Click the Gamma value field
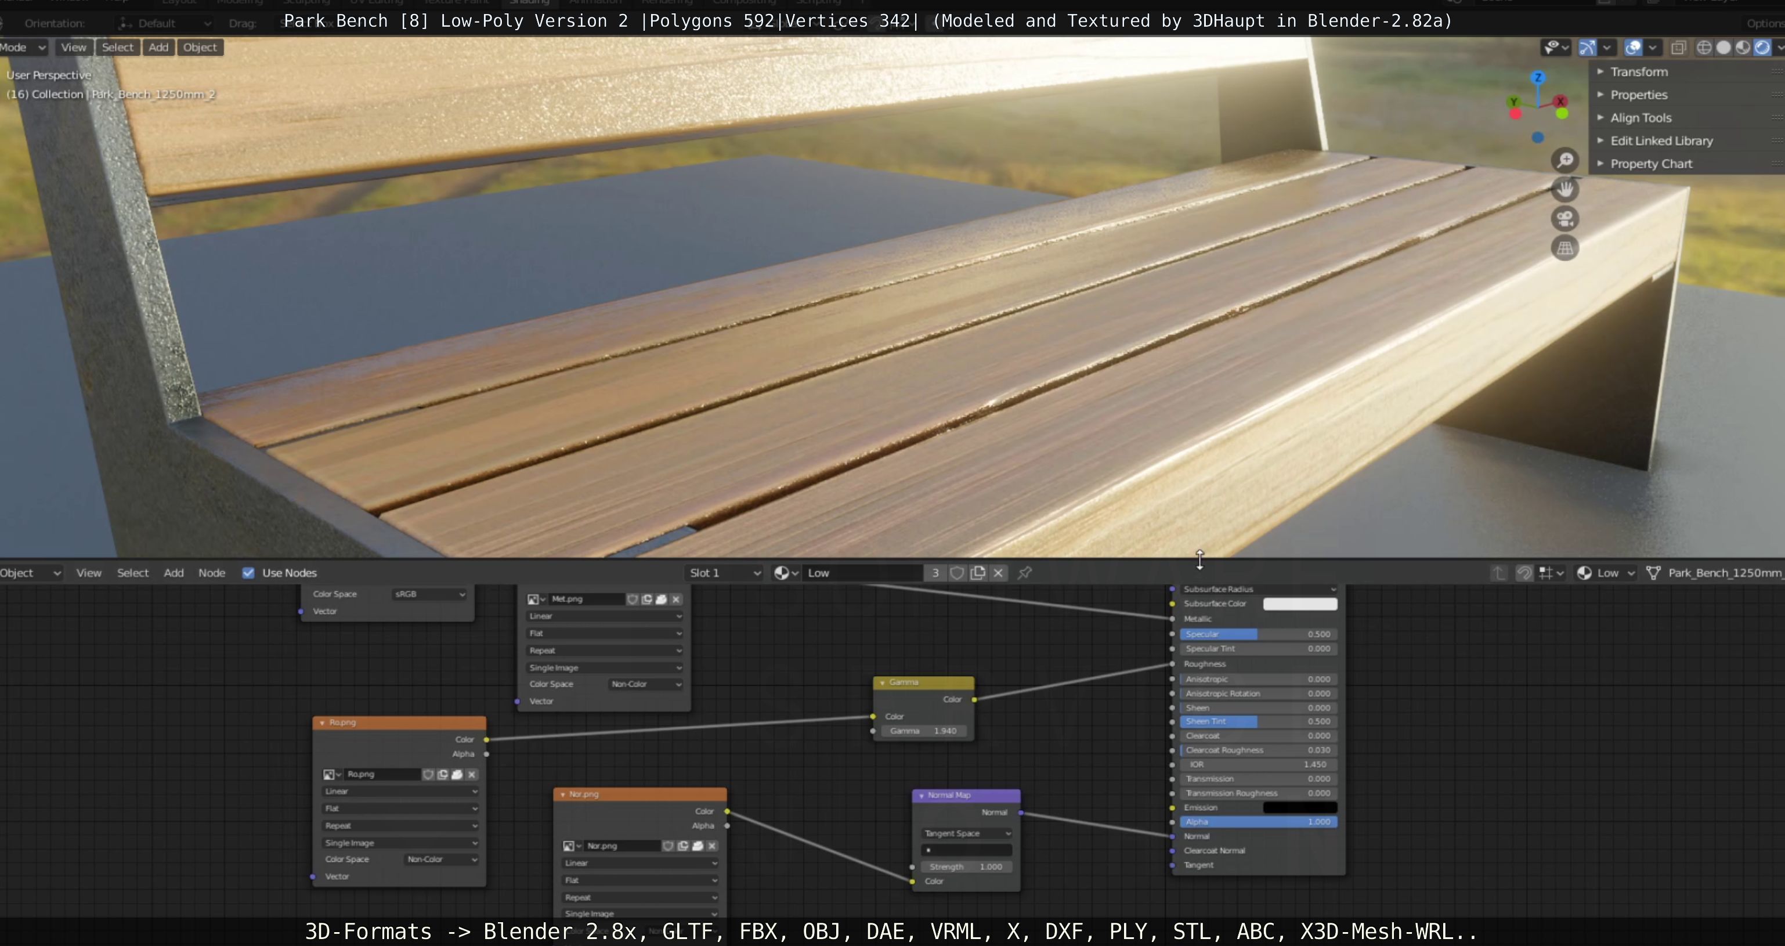1785x946 pixels. coord(923,731)
